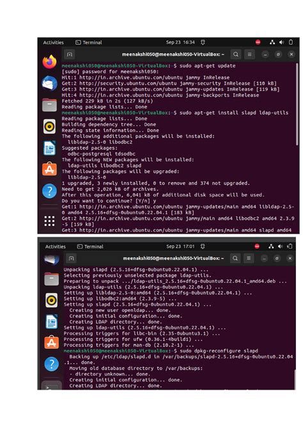Click new tab button in upper terminal
This screenshot has height=428, width=303.
coord(70,54)
